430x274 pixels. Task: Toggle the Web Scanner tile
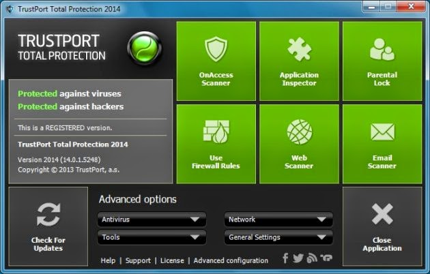pyautogui.click(x=299, y=144)
